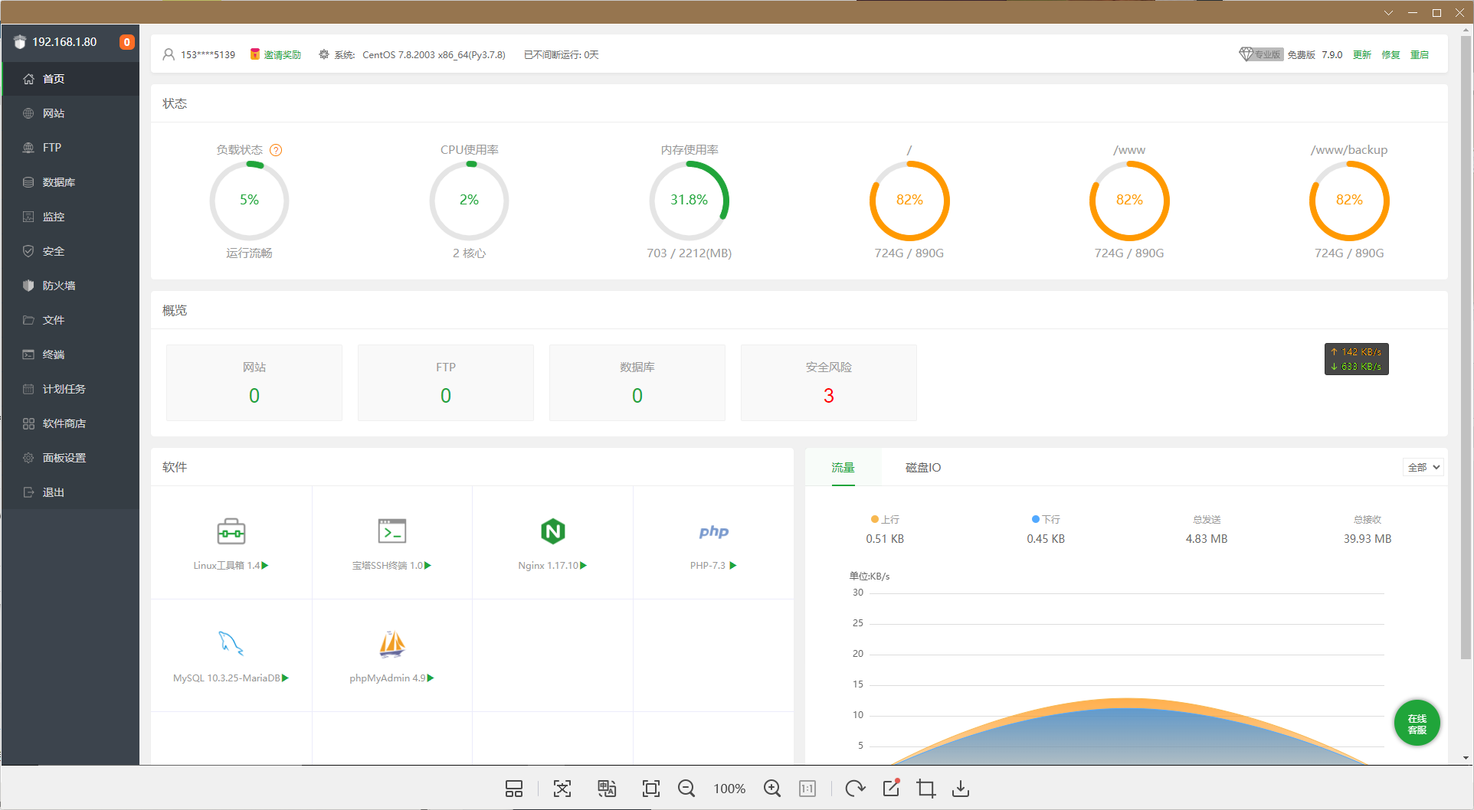The image size is (1474, 810).
Task: Open the 宝塔SSH终端 terminal icon
Action: (391, 531)
